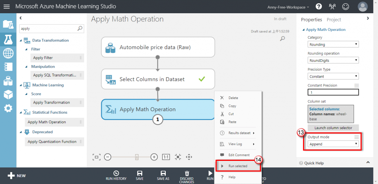Screen dimensions: 378x184
Task: Click the pan move arrows icon
Action: 189,157
